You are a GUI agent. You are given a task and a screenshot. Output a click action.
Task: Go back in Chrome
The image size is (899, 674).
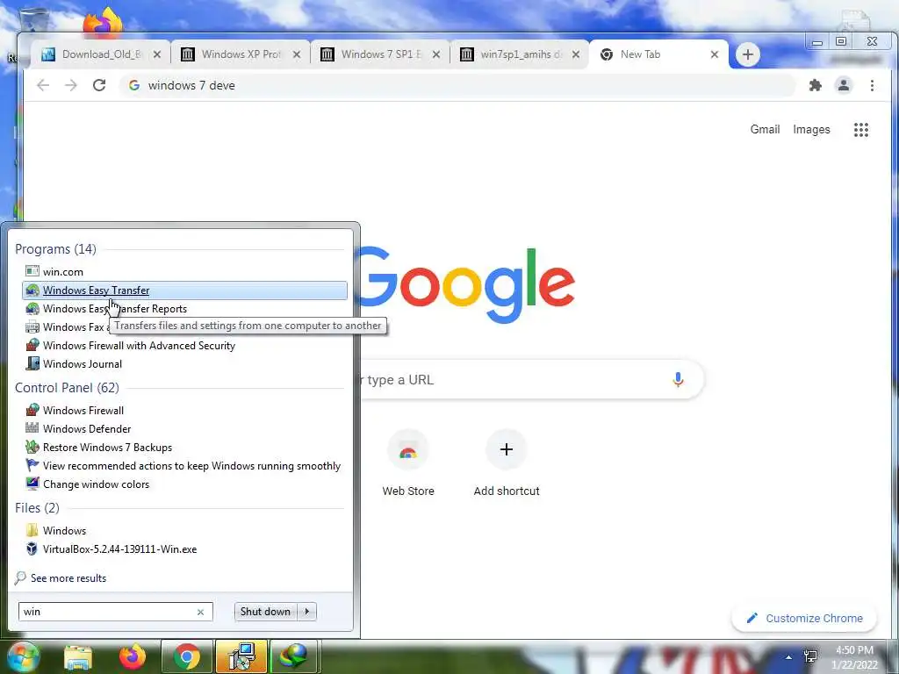[43, 85]
